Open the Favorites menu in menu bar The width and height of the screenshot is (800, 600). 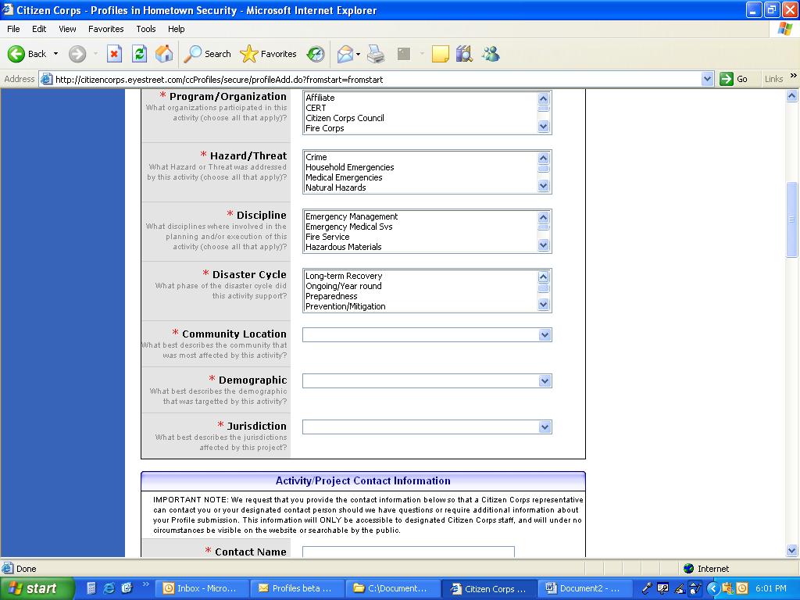[105, 29]
